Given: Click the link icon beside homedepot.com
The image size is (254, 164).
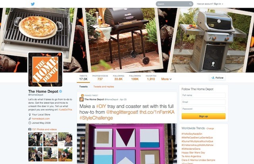Looking at the screenshot, I should click(x=30, y=119).
